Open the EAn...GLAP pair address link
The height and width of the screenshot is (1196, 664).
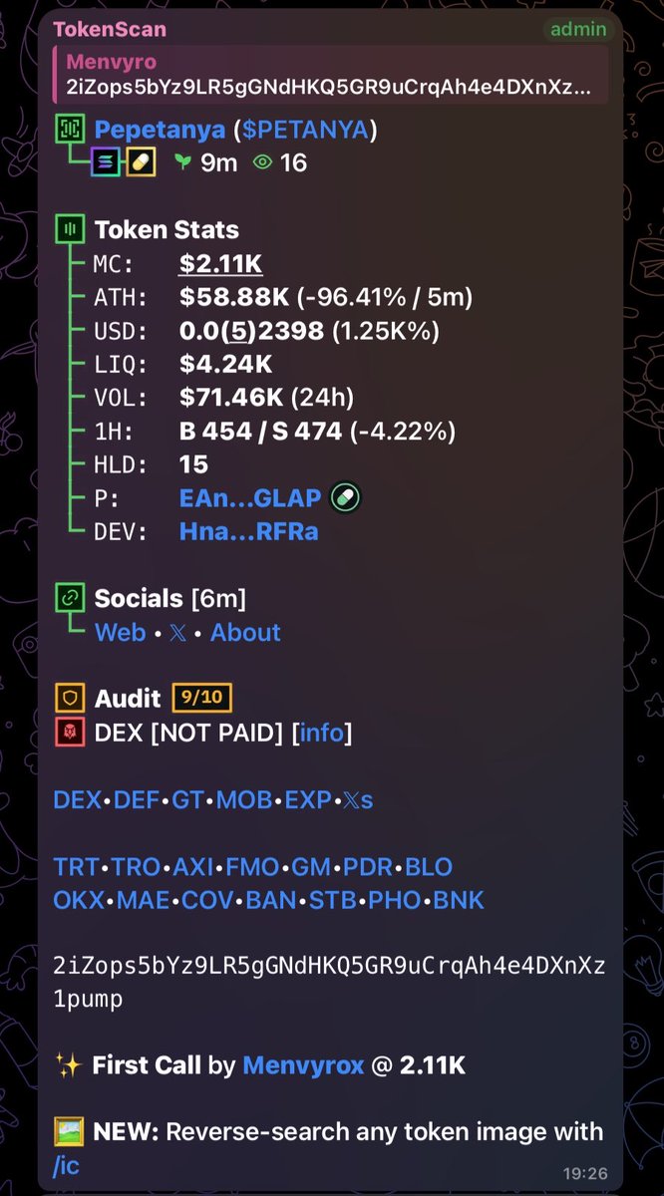[x=250, y=498]
